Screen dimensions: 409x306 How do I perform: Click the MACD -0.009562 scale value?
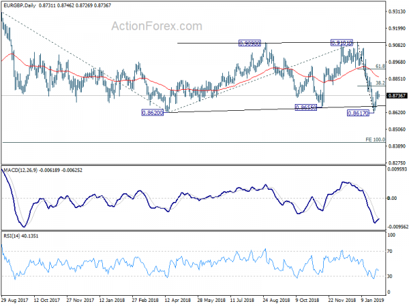pyautogui.click(x=397, y=226)
